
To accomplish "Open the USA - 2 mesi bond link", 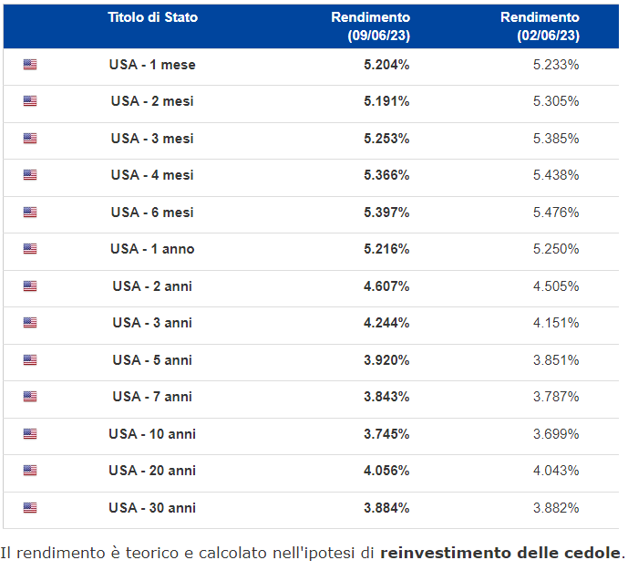I will (152, 101).
